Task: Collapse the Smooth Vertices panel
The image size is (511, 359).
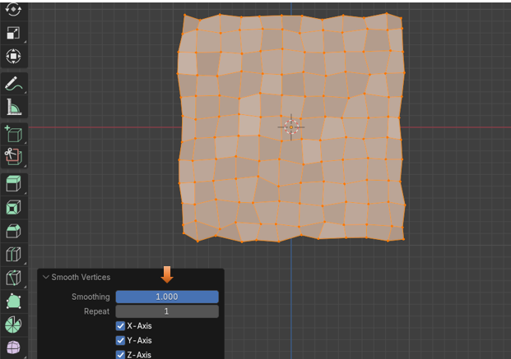Action: point(46,278)
